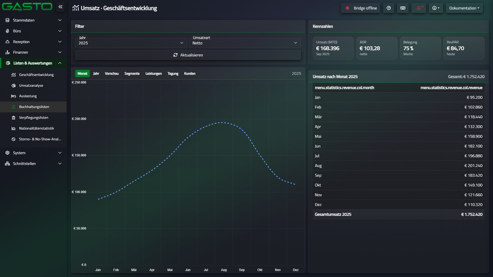Screen dimensions: 493x277
Task: Switch to the Leistungen tab
Action: [154, 74]
